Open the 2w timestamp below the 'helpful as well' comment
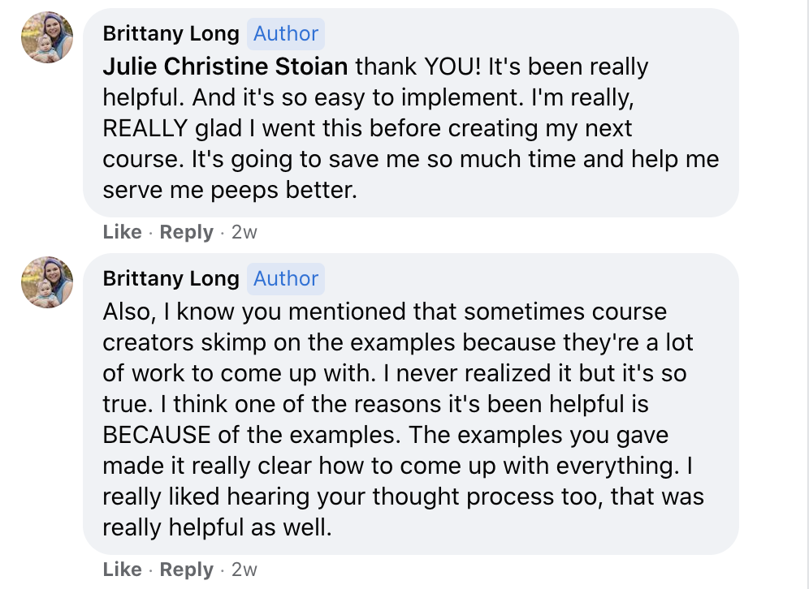The height and width of the screenshot is (589, 809). pos(244,570)
